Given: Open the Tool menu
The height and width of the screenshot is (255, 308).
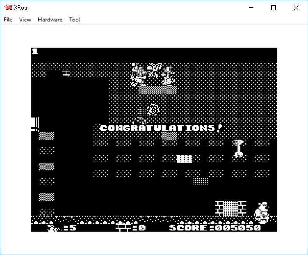Looking at the screenshot, I should tap(75, 20).
